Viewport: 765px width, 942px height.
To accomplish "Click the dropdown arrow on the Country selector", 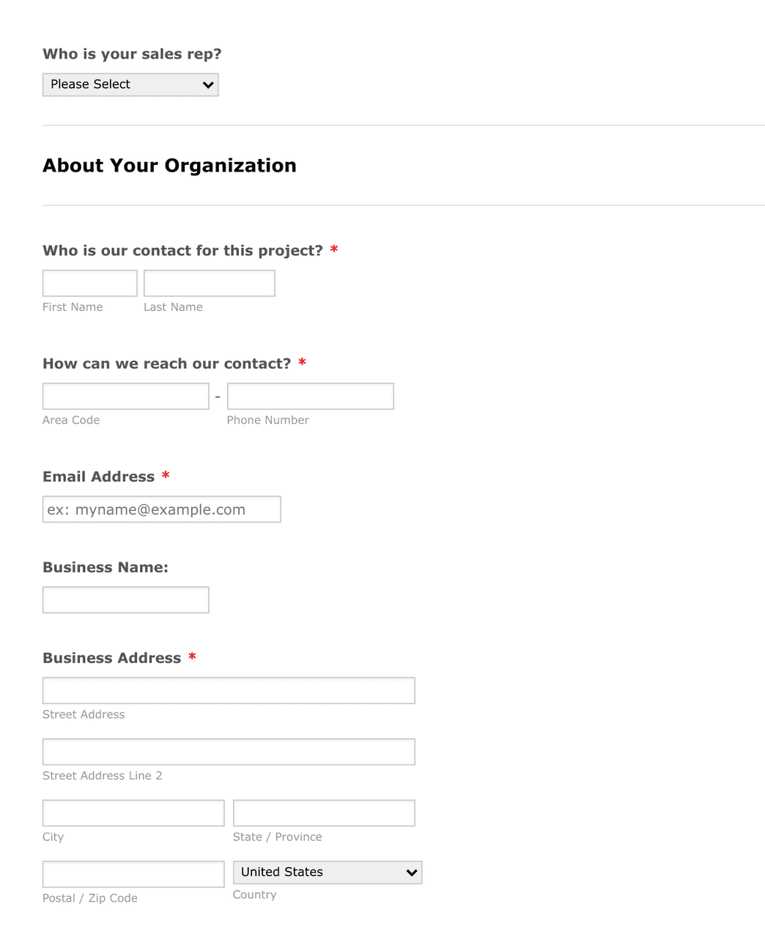I will 412,872.
